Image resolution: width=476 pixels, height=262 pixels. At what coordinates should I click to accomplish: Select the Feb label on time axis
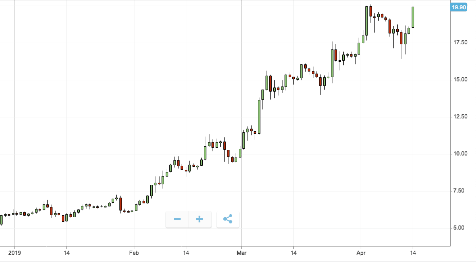[x=134, y=253]
